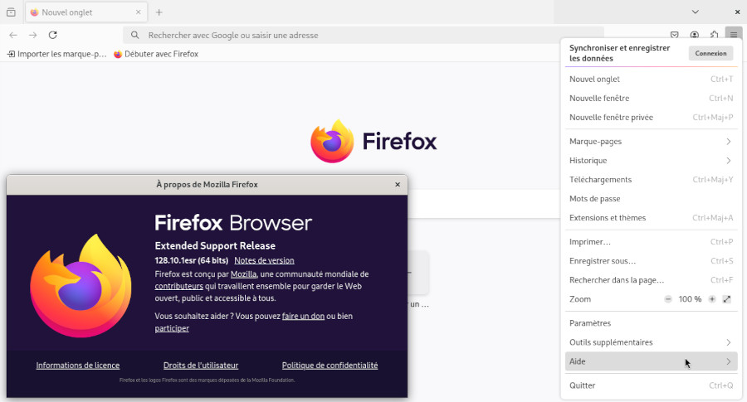This screenshot has height=402, width=747.
Task: Select Rechercher dans la page…
Action: 652,279
